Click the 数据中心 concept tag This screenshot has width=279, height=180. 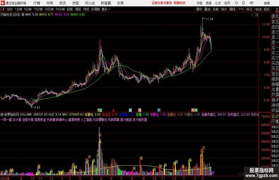point(62,120)
